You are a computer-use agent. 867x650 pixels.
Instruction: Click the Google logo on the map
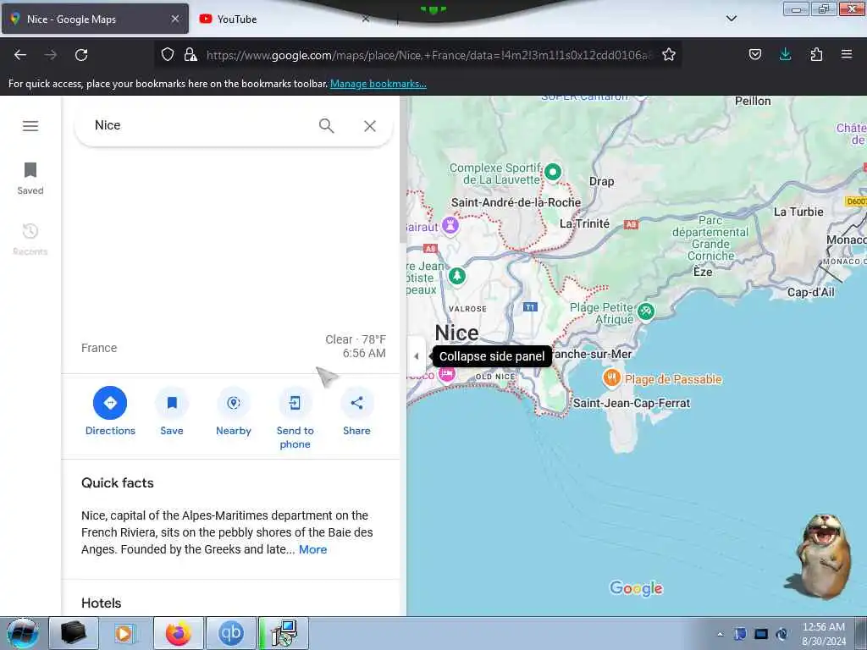click(636, 588)
